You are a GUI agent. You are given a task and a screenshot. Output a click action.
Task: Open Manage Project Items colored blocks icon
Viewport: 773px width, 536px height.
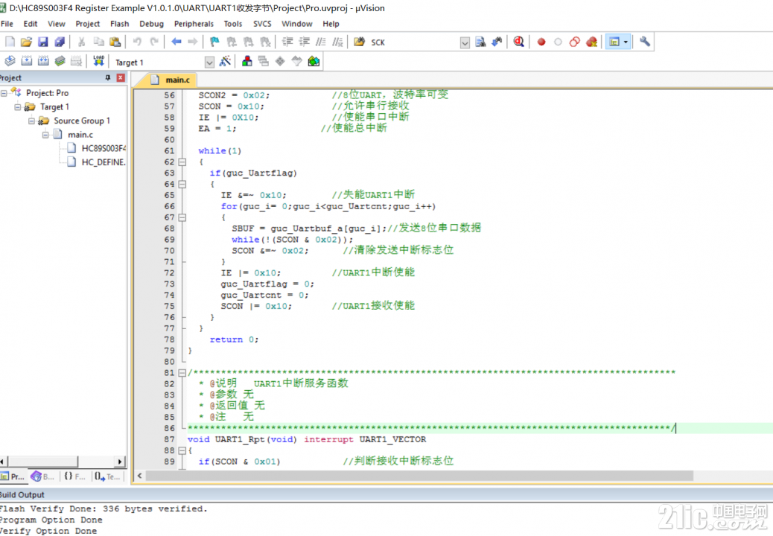[247, 61]
